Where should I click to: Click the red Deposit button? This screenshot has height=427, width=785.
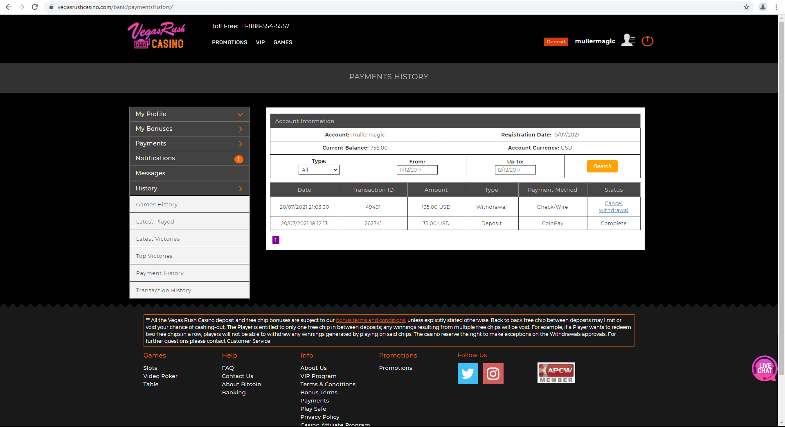(556, 42)
